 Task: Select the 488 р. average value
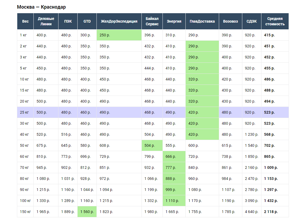(x=269, y=90)
